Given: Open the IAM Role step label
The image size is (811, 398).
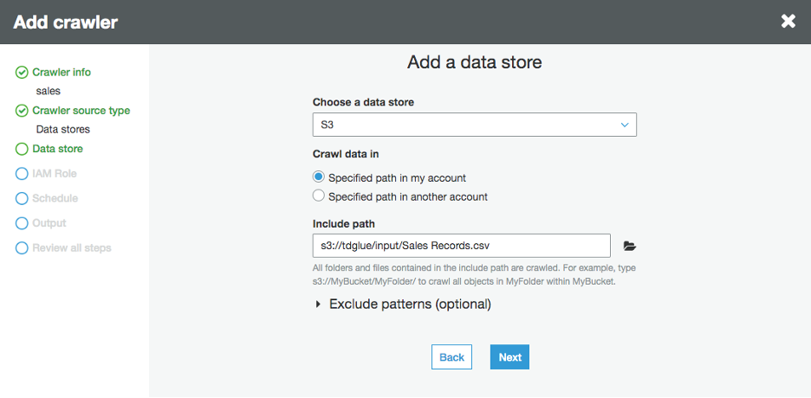Looking at the screenshot, I should coord(55,174).
